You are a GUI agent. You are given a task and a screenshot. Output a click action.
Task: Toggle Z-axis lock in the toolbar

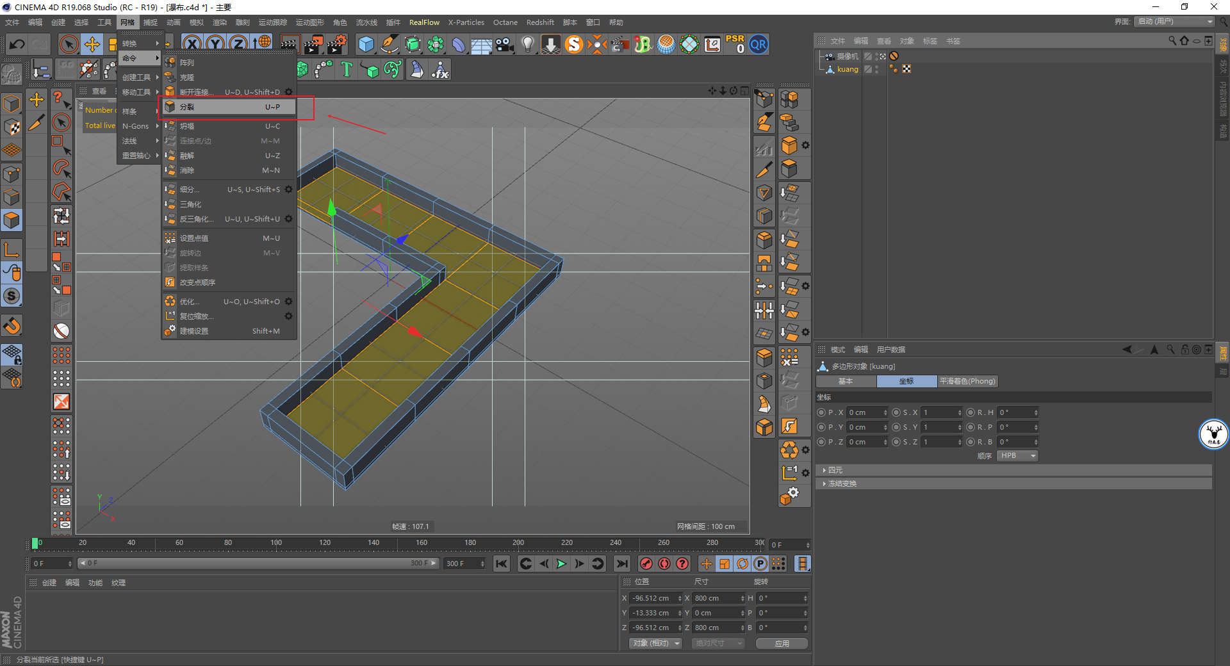238,44
